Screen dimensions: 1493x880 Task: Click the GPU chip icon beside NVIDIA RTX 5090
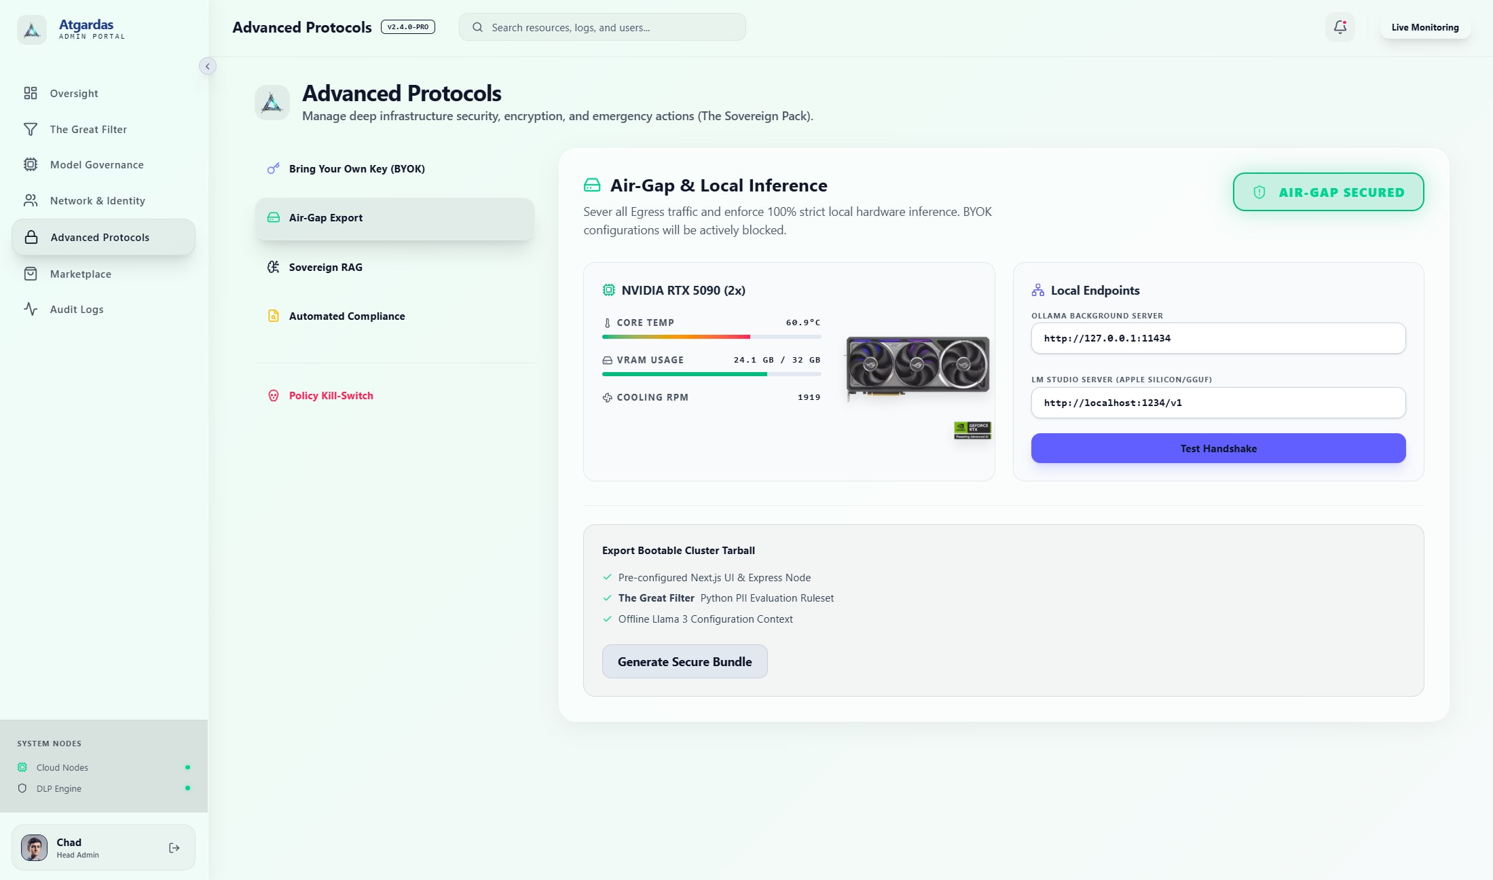(x=608, y=289)
